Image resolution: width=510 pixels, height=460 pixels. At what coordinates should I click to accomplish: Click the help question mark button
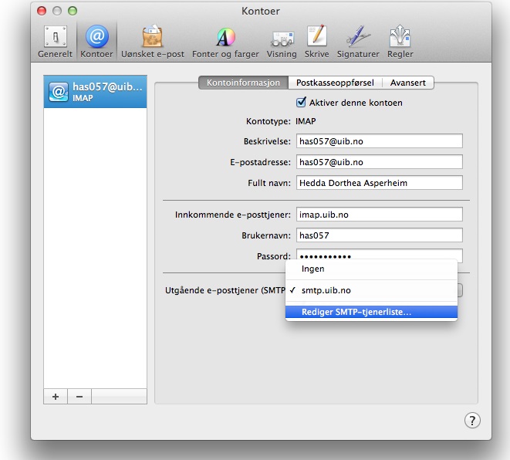click(472, 420)
